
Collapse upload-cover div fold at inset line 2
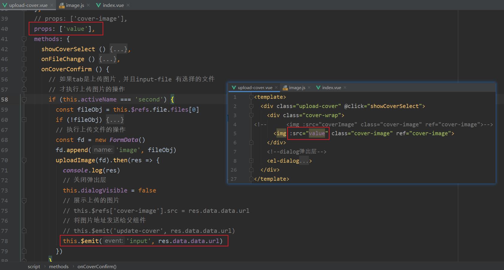[x=251, y=106]
